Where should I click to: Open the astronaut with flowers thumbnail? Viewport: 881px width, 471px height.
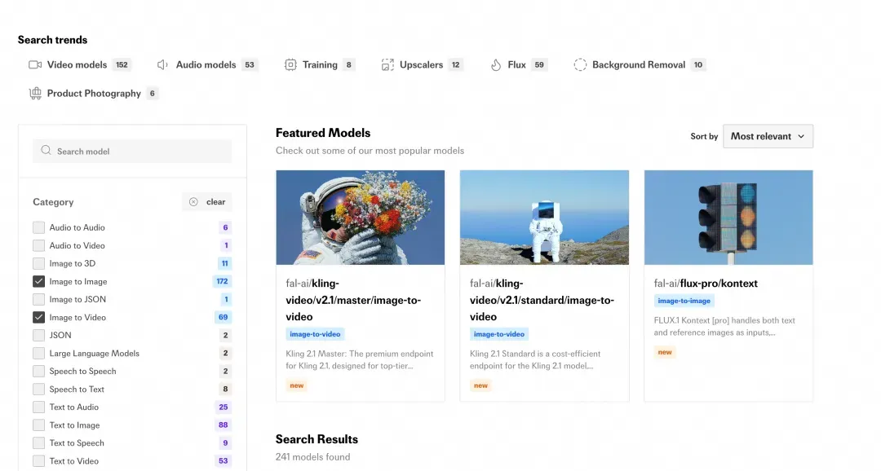(361, 218)
